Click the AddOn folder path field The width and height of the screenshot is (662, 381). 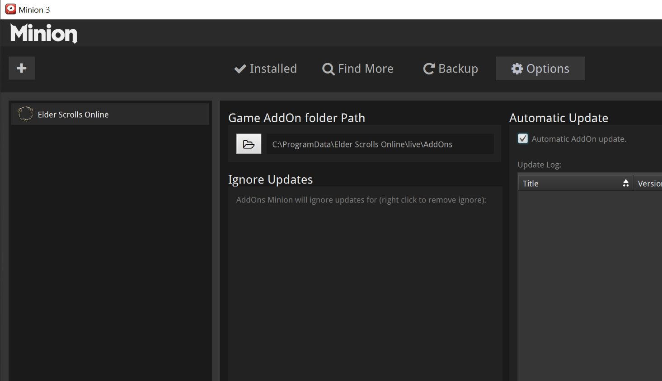(x=380, y=144)
